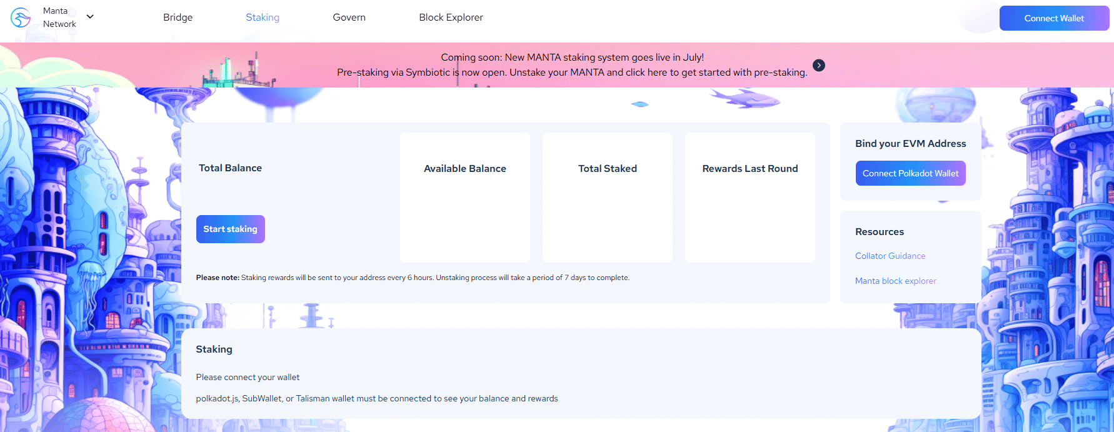Image resolution: width=1114 pixels, height=432 pixels.
Task: Click the Available Balance card
Action: [x=465, y=198]
